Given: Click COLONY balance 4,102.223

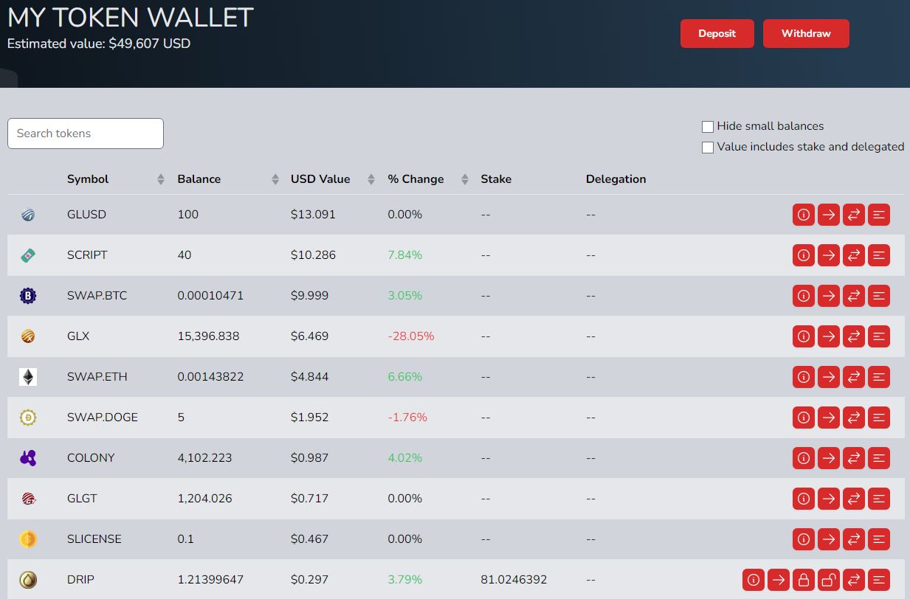Looking at the screenshot, I should tap(204, 458).
